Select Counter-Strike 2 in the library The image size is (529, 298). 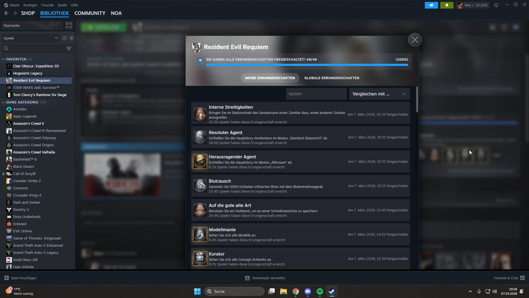coord(27,181)
